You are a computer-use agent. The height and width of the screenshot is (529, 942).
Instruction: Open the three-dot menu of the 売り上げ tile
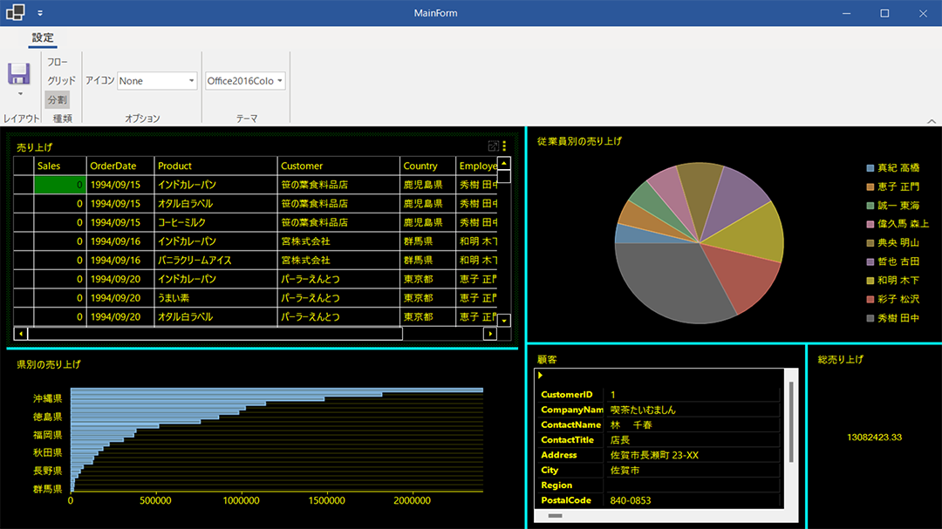505,146
